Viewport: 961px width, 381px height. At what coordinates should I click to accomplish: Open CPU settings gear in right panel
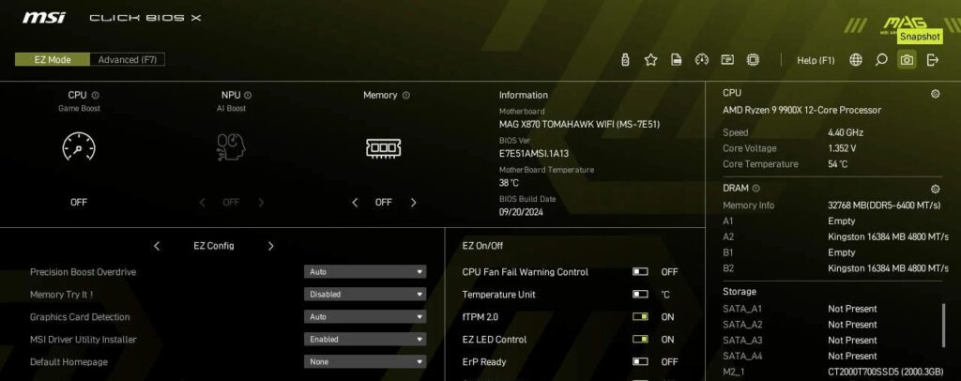[936, 94]
